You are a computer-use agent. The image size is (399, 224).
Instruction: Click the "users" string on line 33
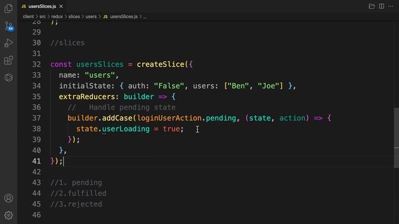[x=100, y=75]
